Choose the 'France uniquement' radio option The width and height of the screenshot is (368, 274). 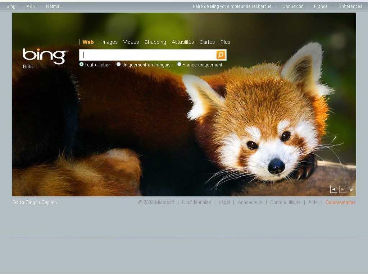(x=179, y=64)
